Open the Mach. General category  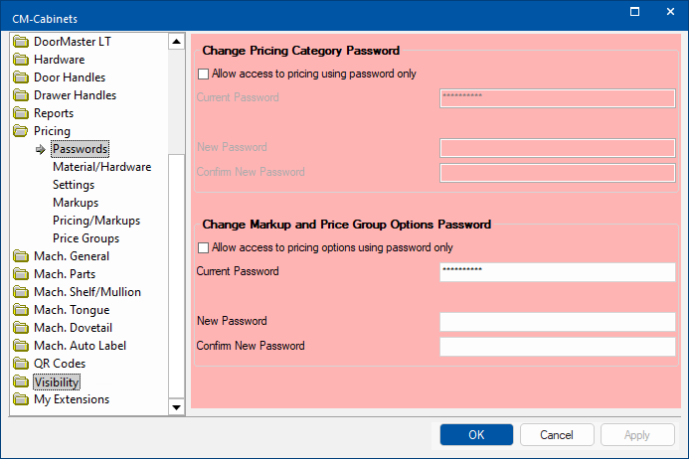tap(72, 256)
